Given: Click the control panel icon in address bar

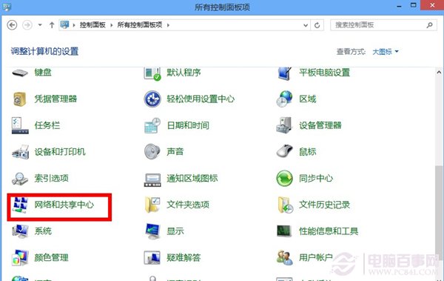Looking at the screenshot, I should click(64, 25).
